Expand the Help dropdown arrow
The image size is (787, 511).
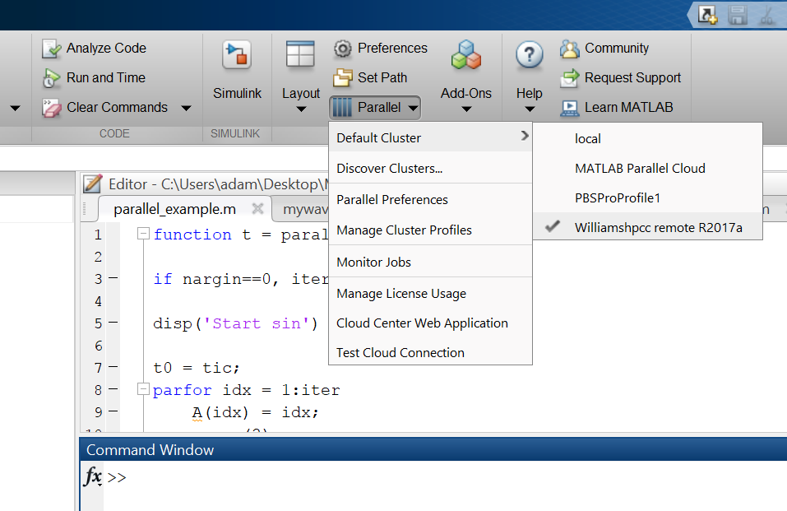click(530, 109)
